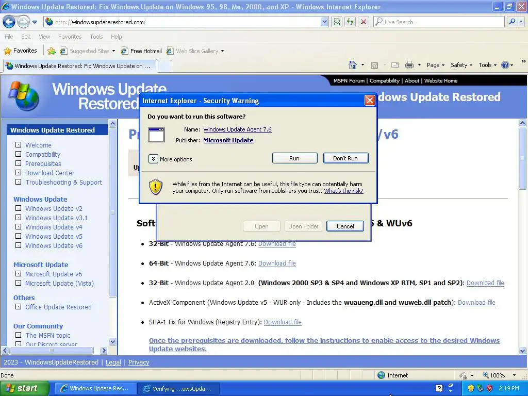Click the Don't Run button
The height and width of the screenshot is (396, 528).
pyautogui.click(x=345, y=158)
